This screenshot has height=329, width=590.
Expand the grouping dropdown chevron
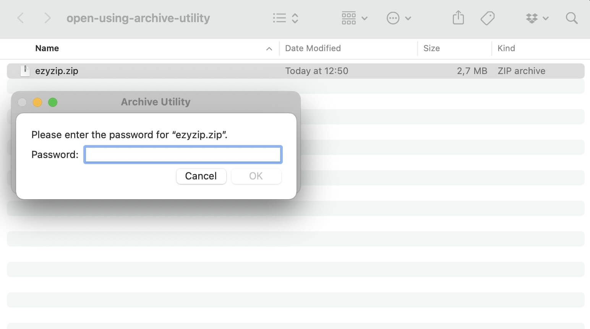pyautogui.click(x=364, y=18)
